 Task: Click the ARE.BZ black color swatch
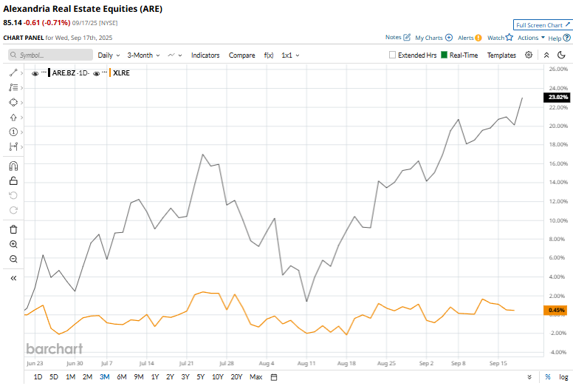[x=49, y=72]
